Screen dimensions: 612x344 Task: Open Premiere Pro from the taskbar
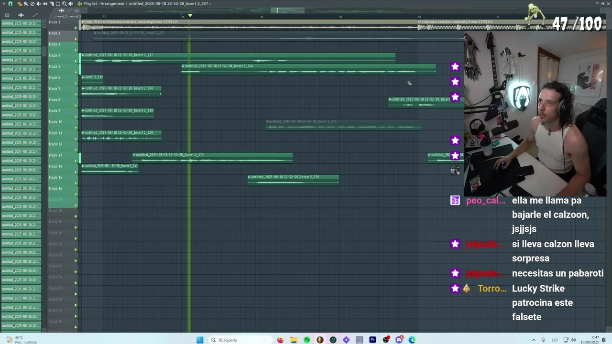[x=372, y=340]
